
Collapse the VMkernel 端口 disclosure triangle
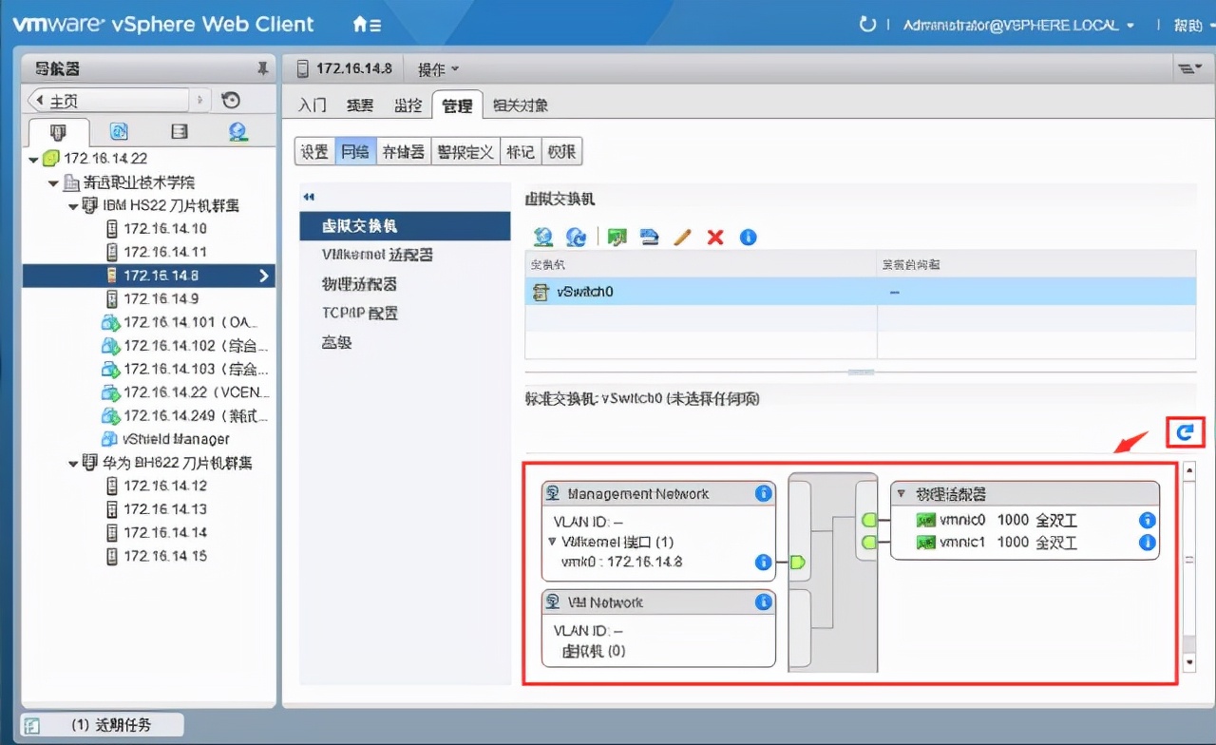(x=550, y=540)
